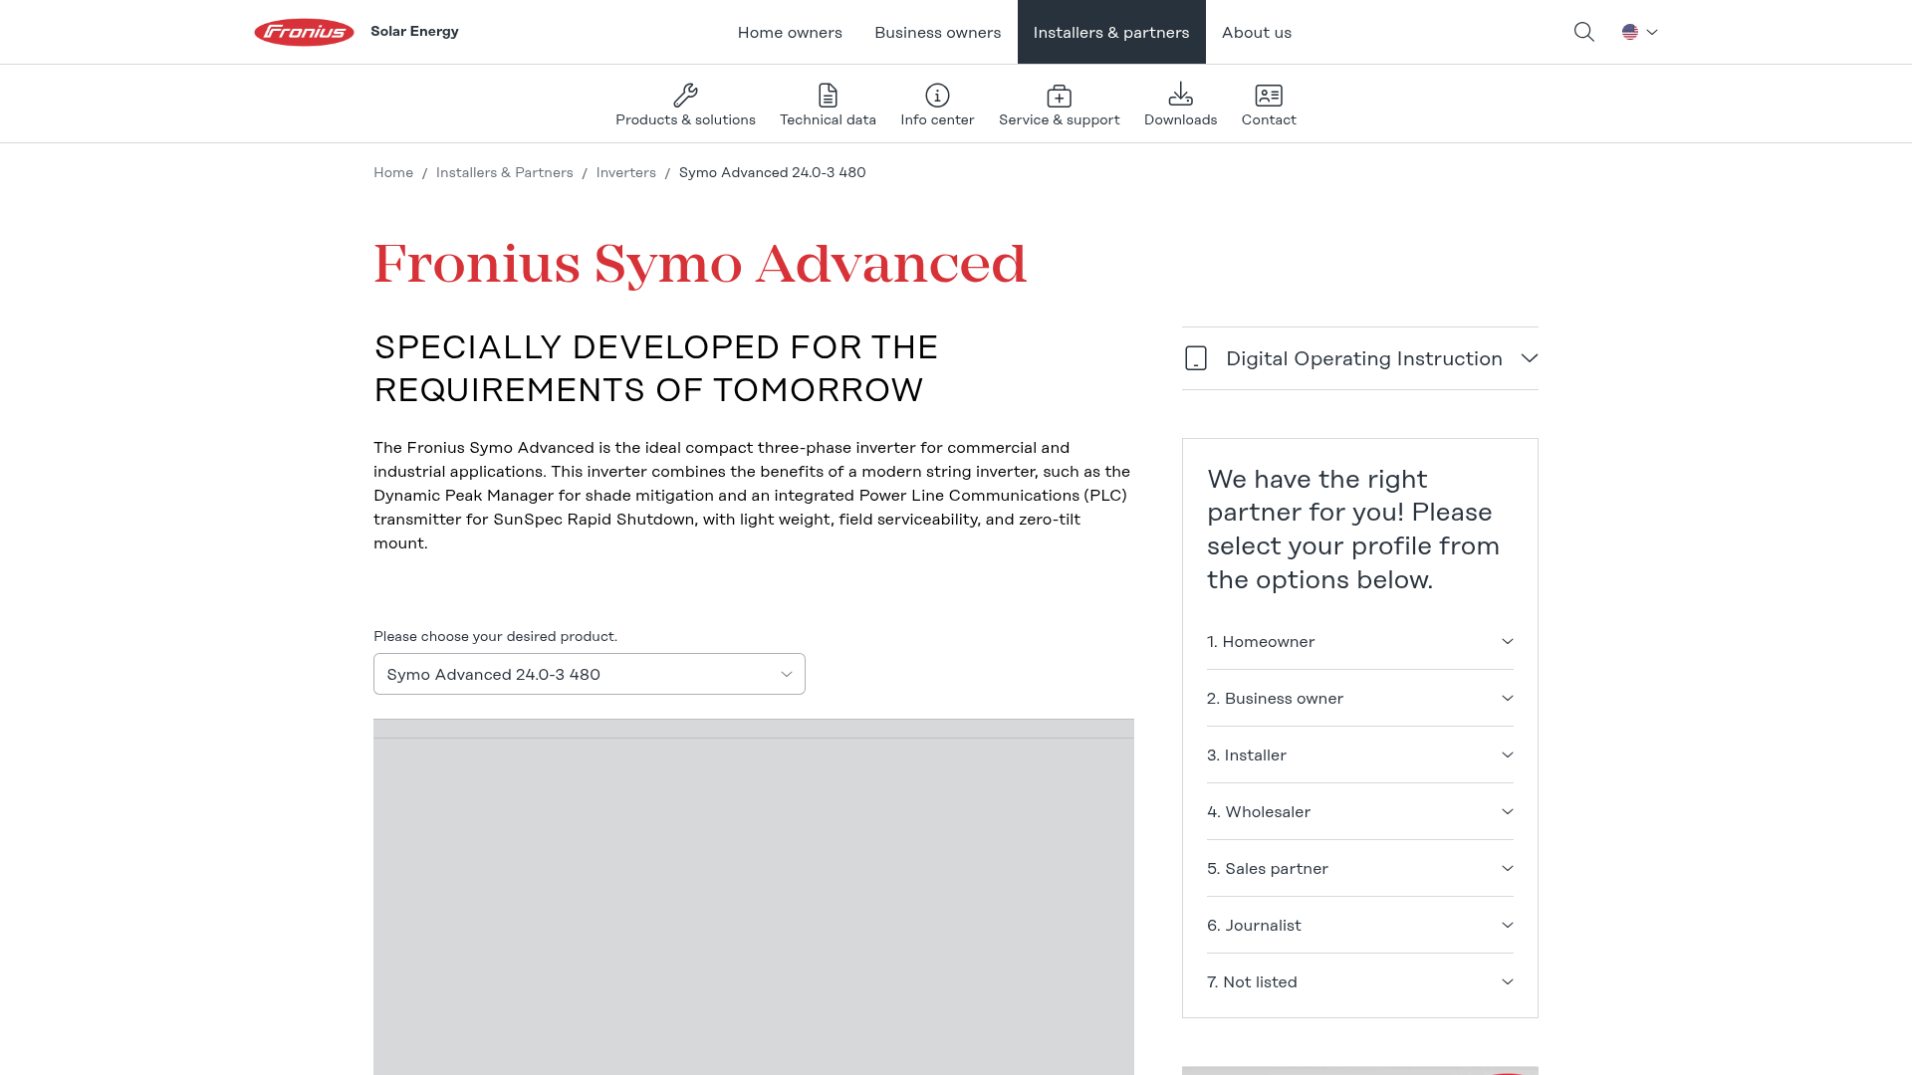Open the Service & support kit icon
Image resolution: width=1912 pixels, height=1075 pixels.
click(1059, 96)
